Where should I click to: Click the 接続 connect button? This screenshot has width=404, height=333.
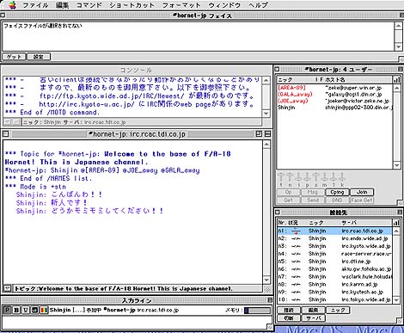(x=289, y=310)
